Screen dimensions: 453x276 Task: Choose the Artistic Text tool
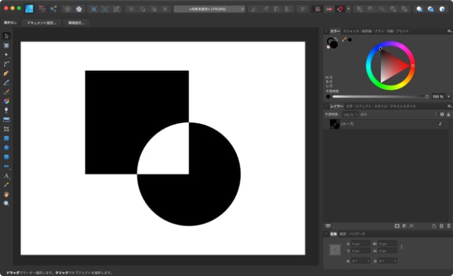pyautogui.click(x=7, y=176)
